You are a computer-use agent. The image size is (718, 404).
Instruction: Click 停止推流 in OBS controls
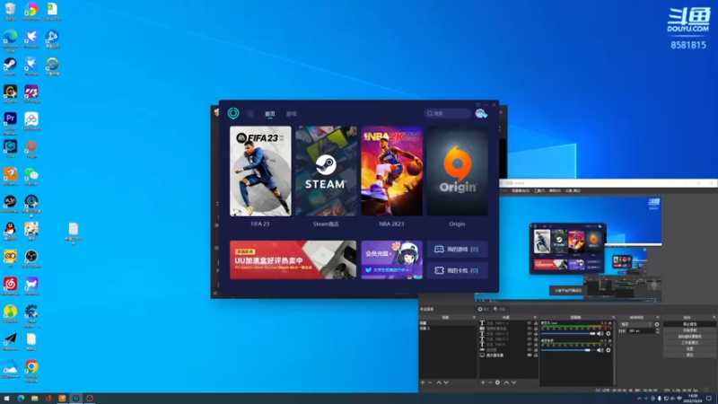[x=690, y=324]
